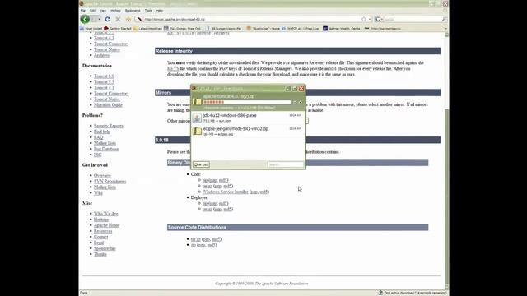The image size is (527, 296).
Task: Open the Legal link under Misc
Action: (99, 243)
